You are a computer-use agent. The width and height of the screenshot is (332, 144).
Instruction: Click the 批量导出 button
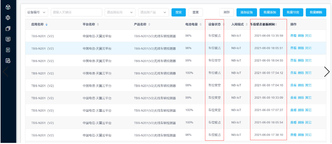293,12
